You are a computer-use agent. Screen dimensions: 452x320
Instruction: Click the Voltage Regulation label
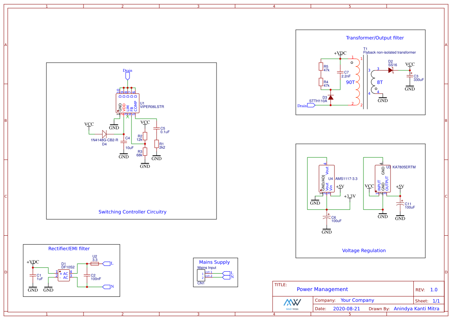(x=364, y=250)
